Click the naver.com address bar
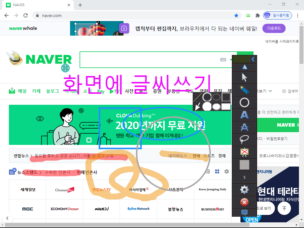 [x=137, y=15]
